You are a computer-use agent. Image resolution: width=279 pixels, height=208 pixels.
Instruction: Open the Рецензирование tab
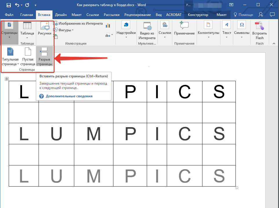coord(137,15)
